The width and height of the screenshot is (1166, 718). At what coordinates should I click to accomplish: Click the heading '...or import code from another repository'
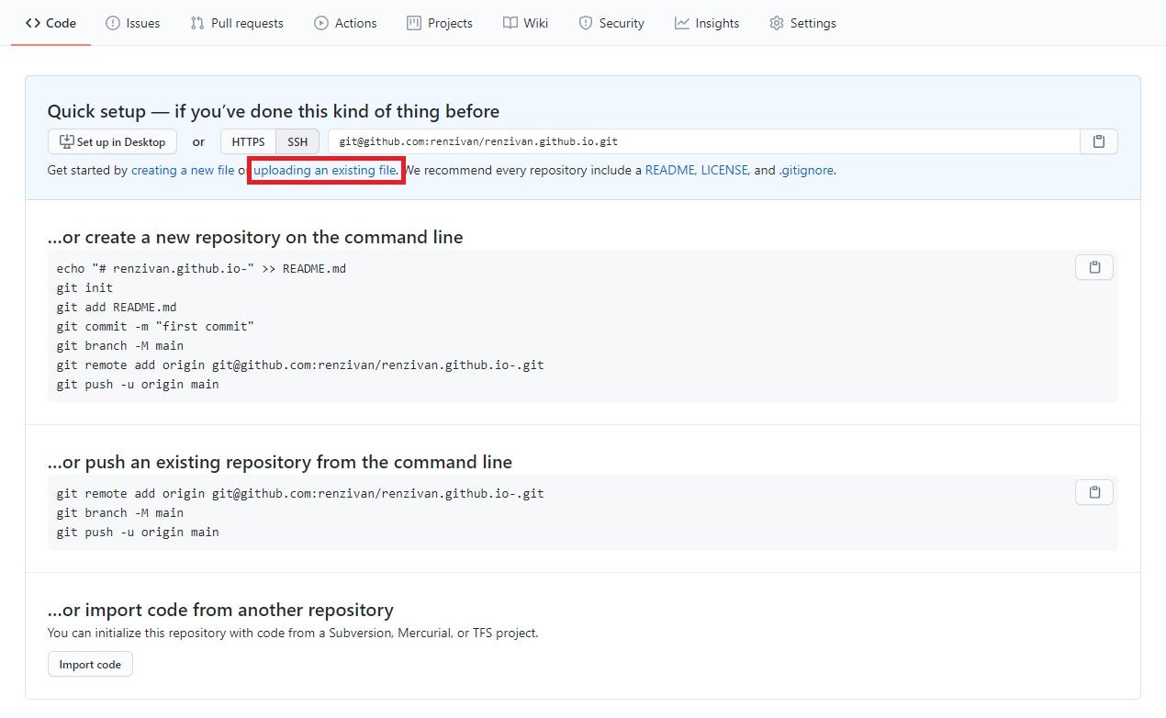click(x=220, y=610)
